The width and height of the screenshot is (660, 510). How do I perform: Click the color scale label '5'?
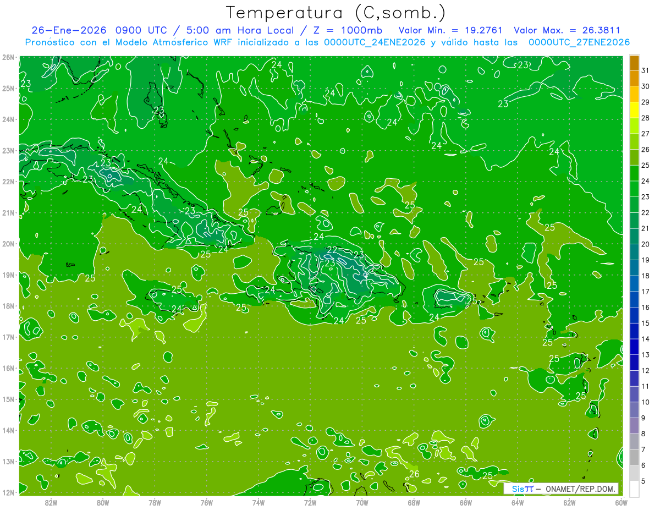[x=643, y=481]
